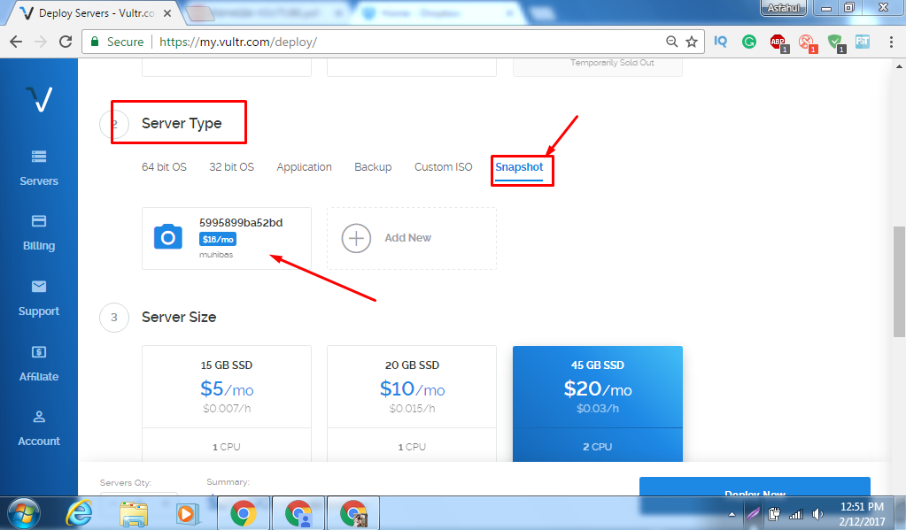This screenshot has height=530, width=906.
Task: Launch Internet Explorer from taskbar
Action: pos(79,513)
